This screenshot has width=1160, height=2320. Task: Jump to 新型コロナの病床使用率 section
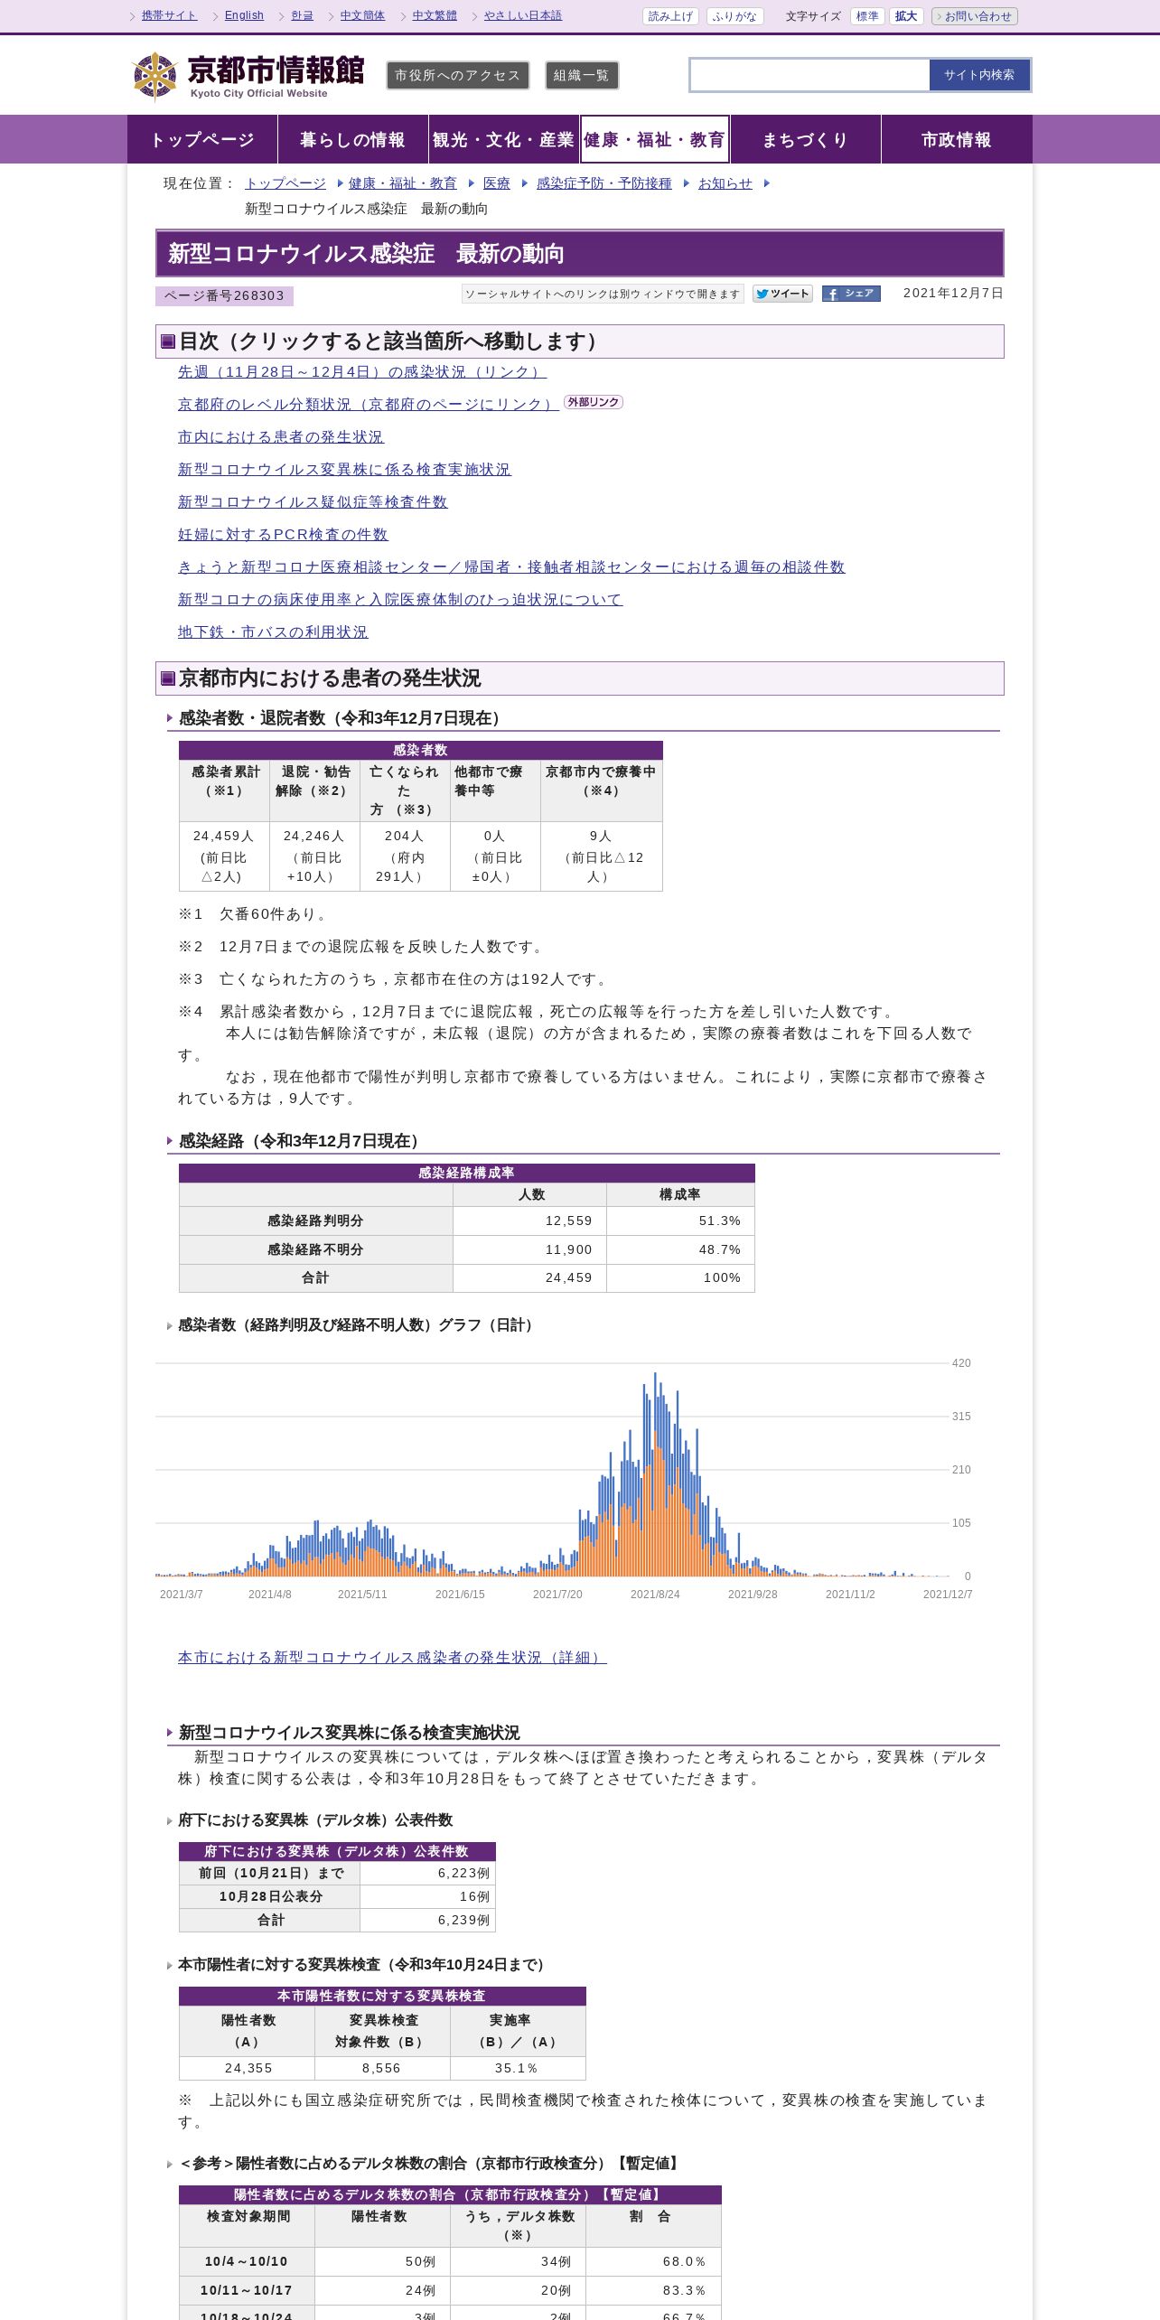(x=400, y=600)
